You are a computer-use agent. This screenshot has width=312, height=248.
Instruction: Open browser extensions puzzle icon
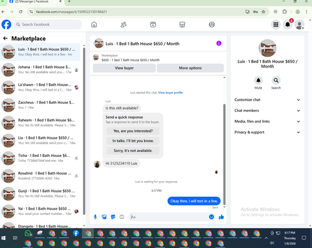pos(285,12)
